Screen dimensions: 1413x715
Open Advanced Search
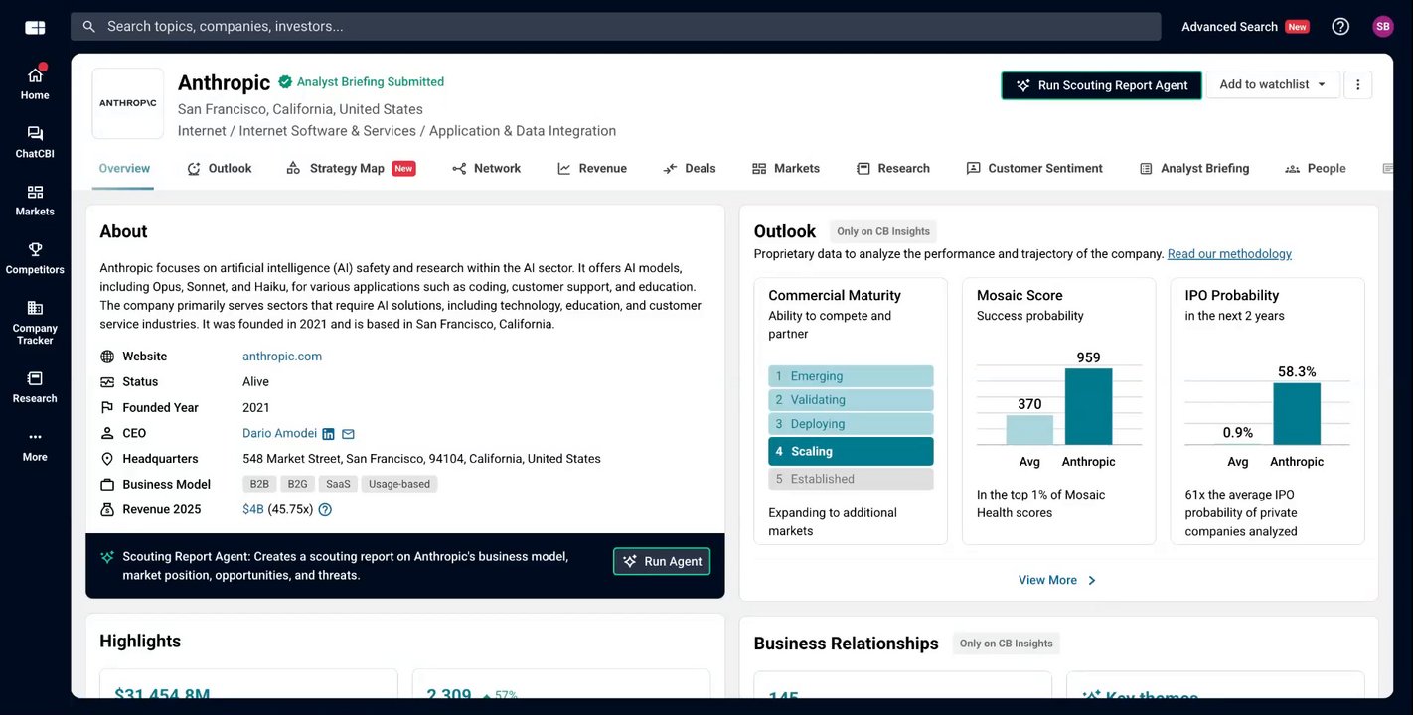click(x=1229, y=27)
